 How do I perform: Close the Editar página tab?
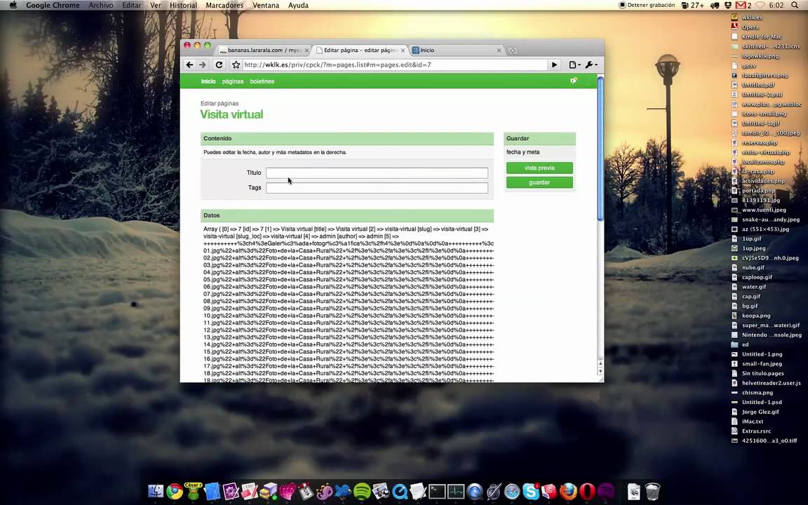[403, 50]
